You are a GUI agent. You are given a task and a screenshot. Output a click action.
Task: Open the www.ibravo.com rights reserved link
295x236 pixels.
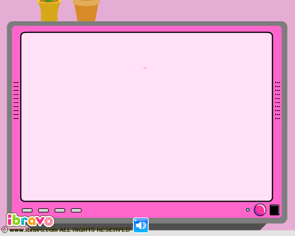pos(70,230)
